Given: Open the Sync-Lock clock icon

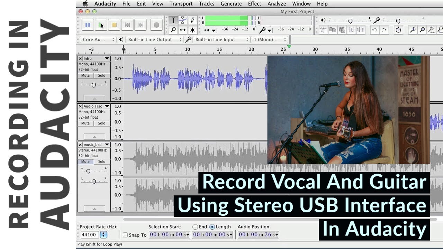Looking at the screenshot, I should point(398,30).
